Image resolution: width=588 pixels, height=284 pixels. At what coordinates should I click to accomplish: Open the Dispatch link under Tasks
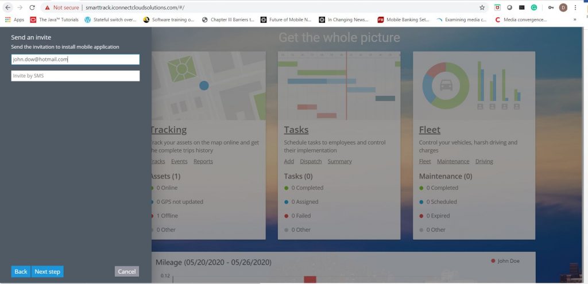tap(311, 161)
